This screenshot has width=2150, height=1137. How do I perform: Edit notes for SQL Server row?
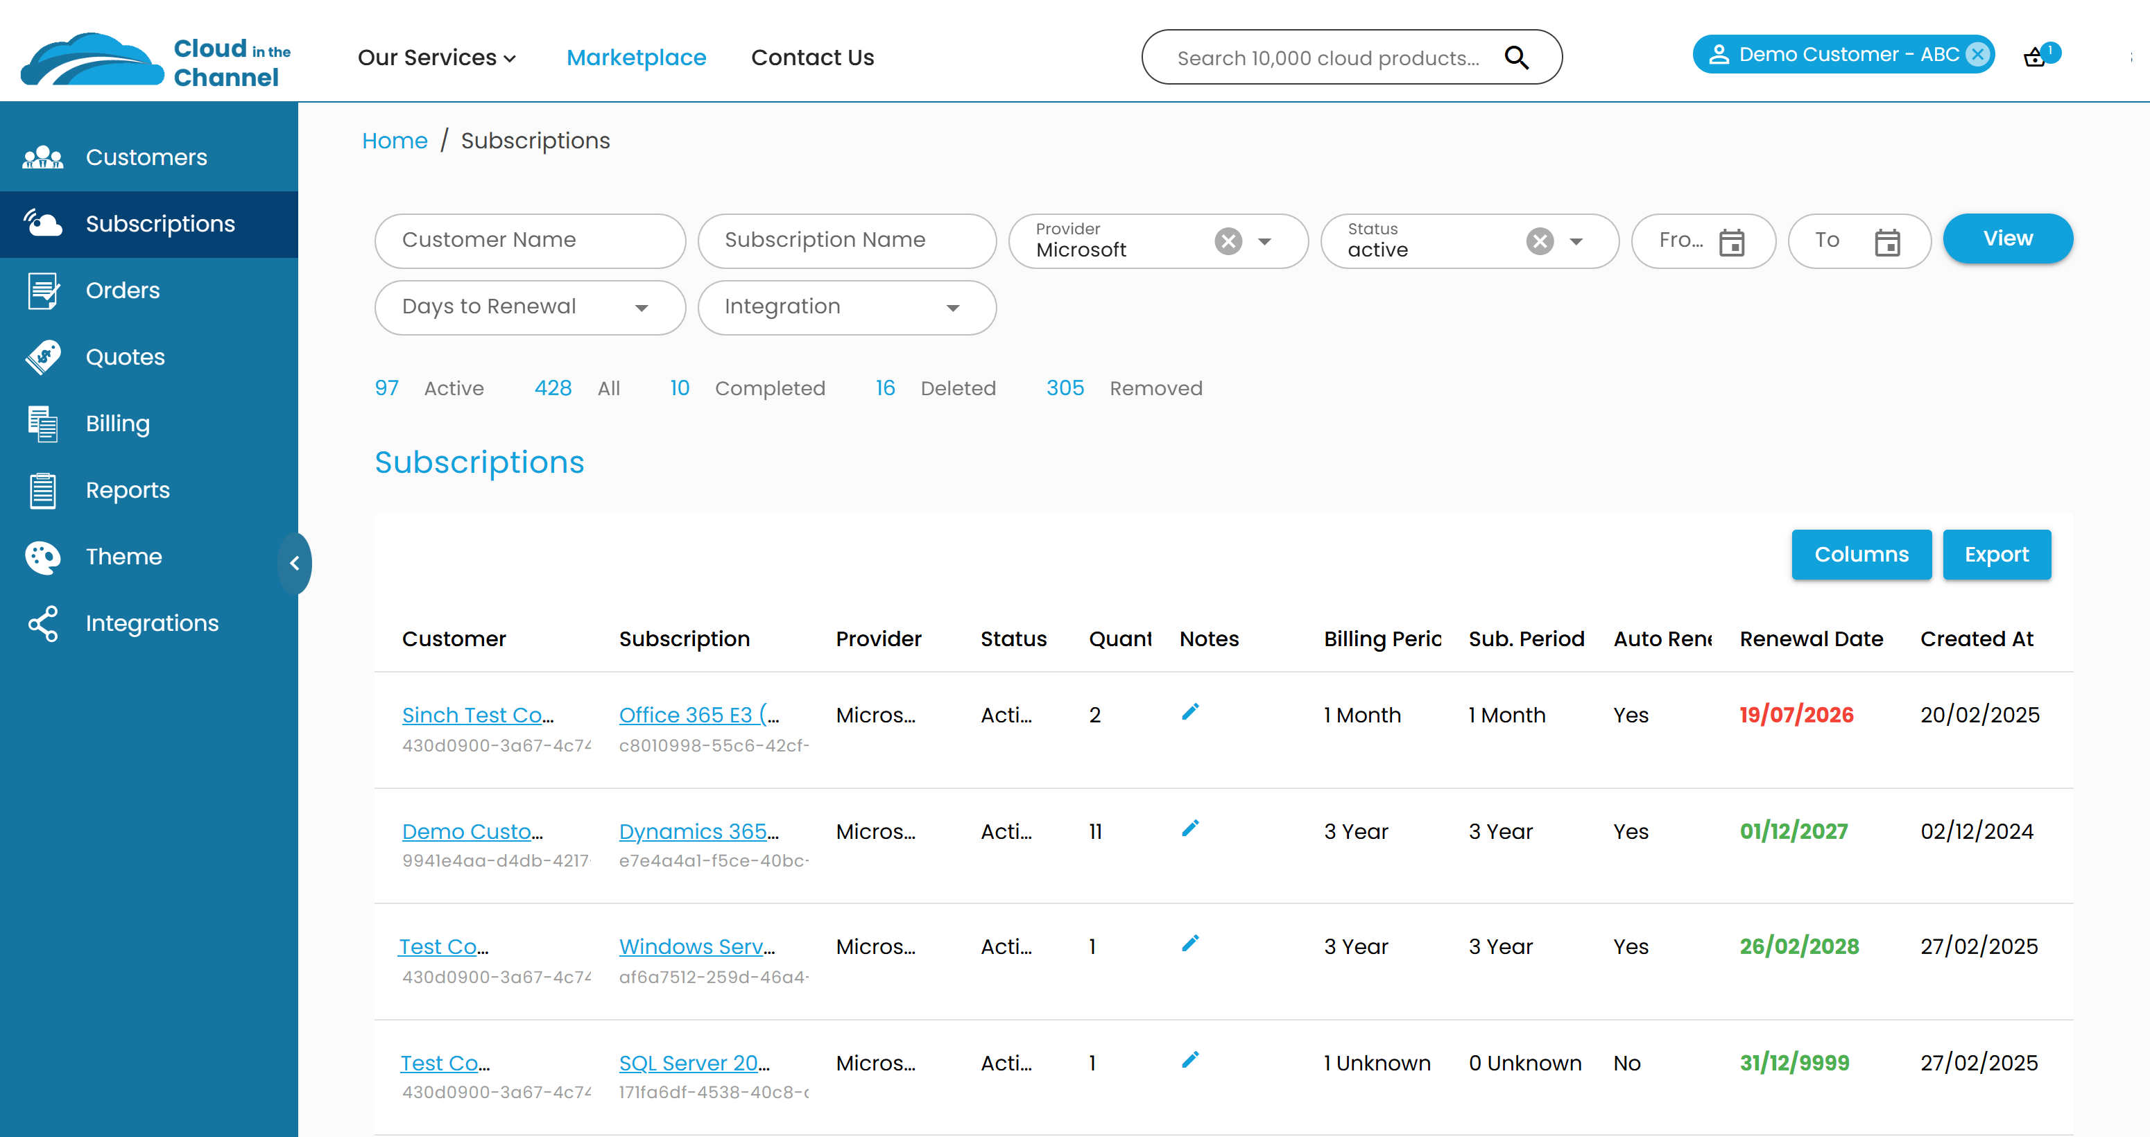coord(1190,1060)
